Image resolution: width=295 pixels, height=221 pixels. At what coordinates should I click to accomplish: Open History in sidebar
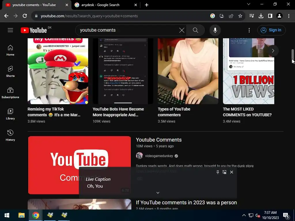click(x=10, y=135)
